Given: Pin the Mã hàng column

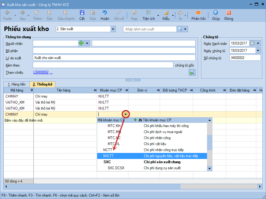Looking at the screenshot, I should pyautogui.click(x=32, y=90).
